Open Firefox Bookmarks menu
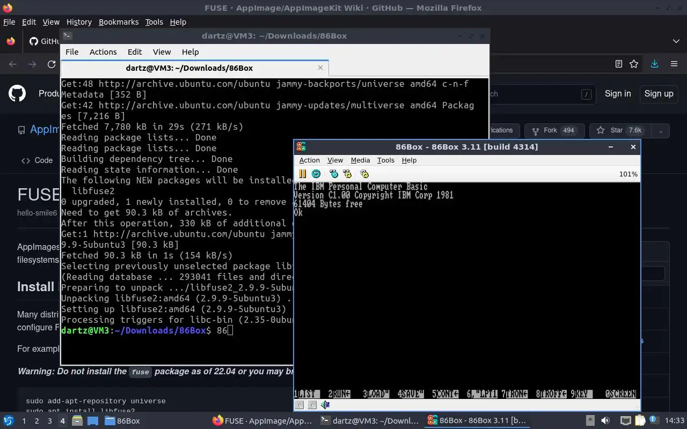Screen dimensions: 687x429 pos(119,22)
